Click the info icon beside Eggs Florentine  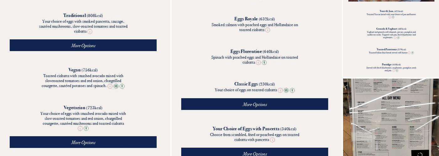coord(258,62)
